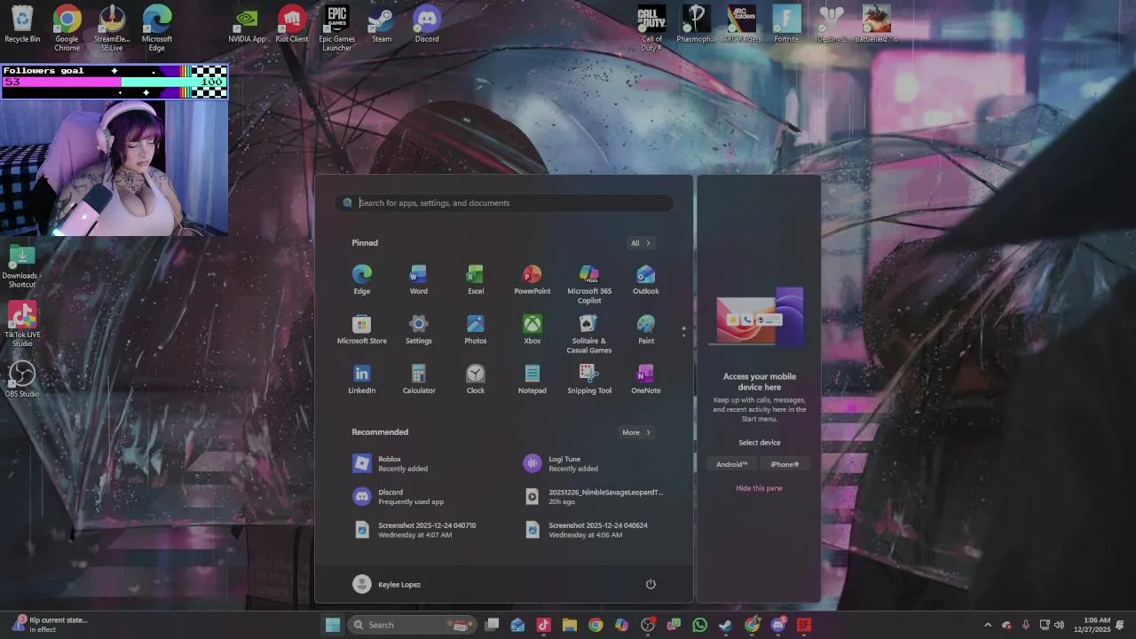Select the NVIDIA App desktop icon
Viewport: 1136px width, 639px height.
pos(247,24)
